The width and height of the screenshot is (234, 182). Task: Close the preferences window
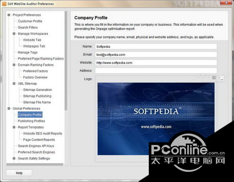click(x=226, y=3)
